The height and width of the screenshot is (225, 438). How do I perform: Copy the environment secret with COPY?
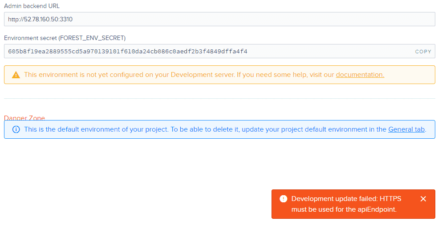(423, 52)
